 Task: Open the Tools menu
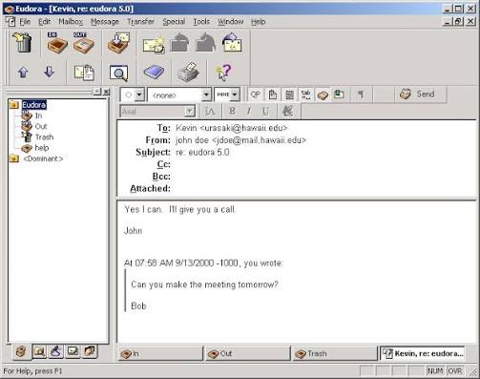click(201, 22)
